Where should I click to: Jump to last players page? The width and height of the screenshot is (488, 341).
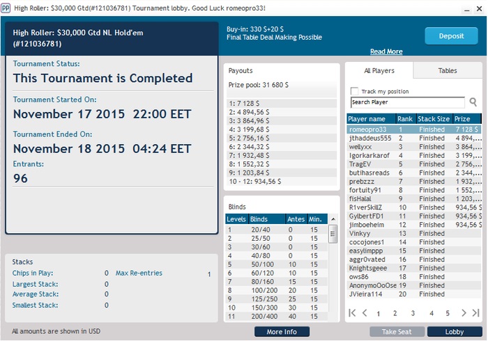coord(476,312)
